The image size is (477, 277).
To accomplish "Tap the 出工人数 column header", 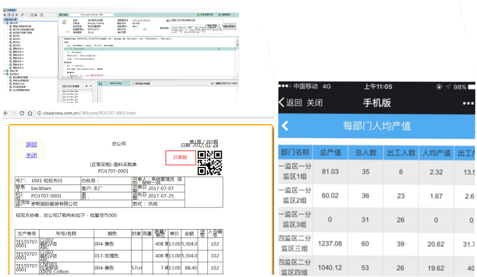I will [401, 153].
